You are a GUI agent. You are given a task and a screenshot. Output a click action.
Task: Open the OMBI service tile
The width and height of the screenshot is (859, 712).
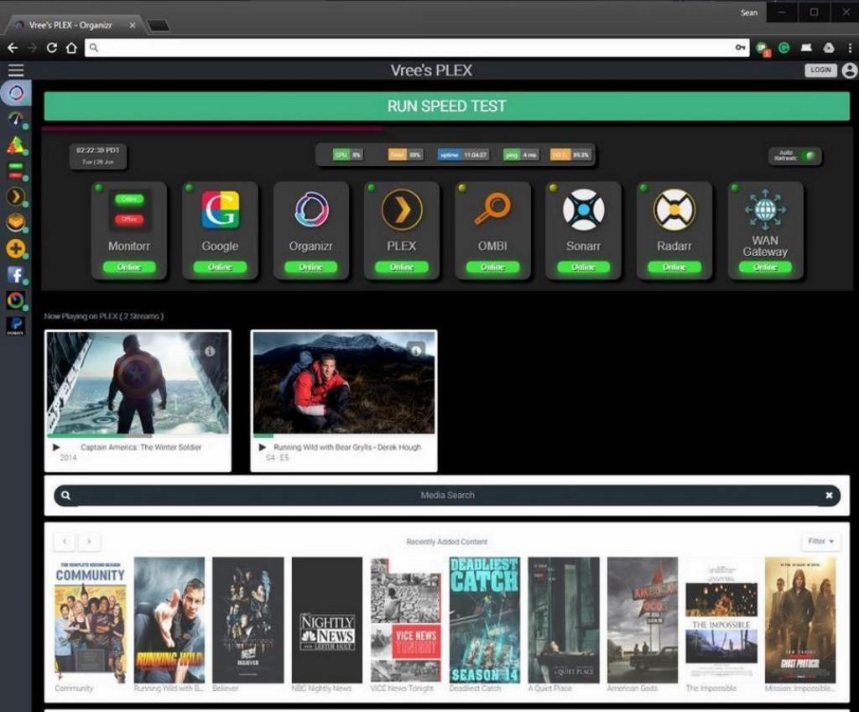click(x=492, y=231)
